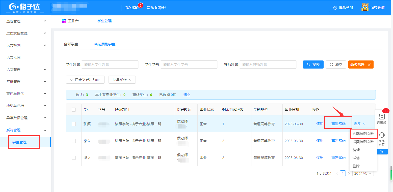The image size is (393, 192).
Task: Click the 工作台 colorful grid icon
Action: tap(64, 21)
